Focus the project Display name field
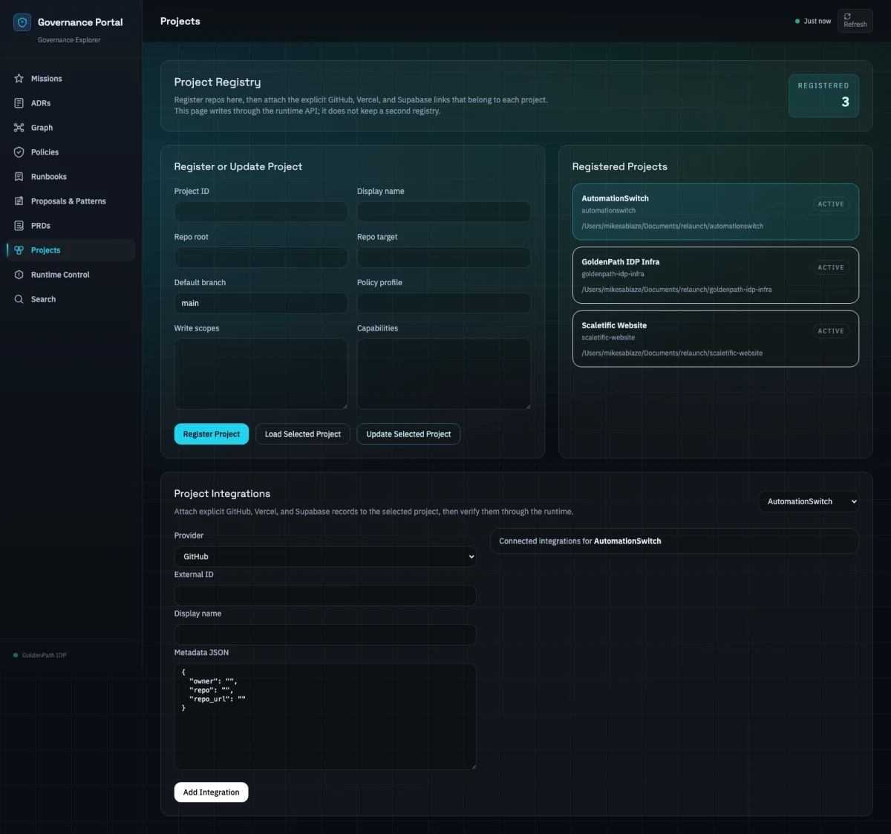 [x=444, y=212]
